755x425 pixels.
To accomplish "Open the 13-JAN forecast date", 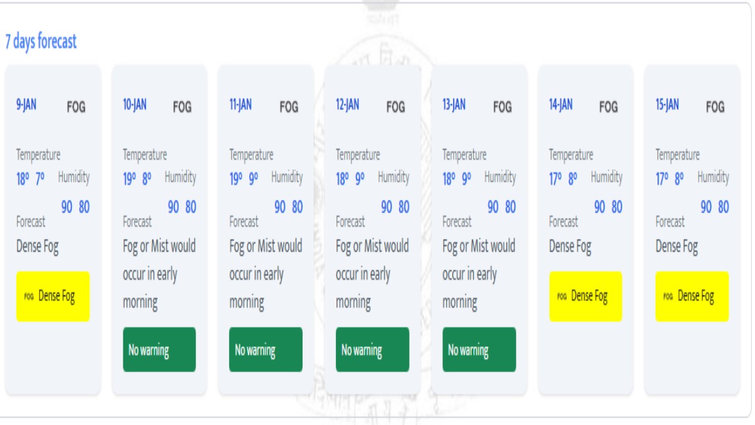I will [454, 105].
